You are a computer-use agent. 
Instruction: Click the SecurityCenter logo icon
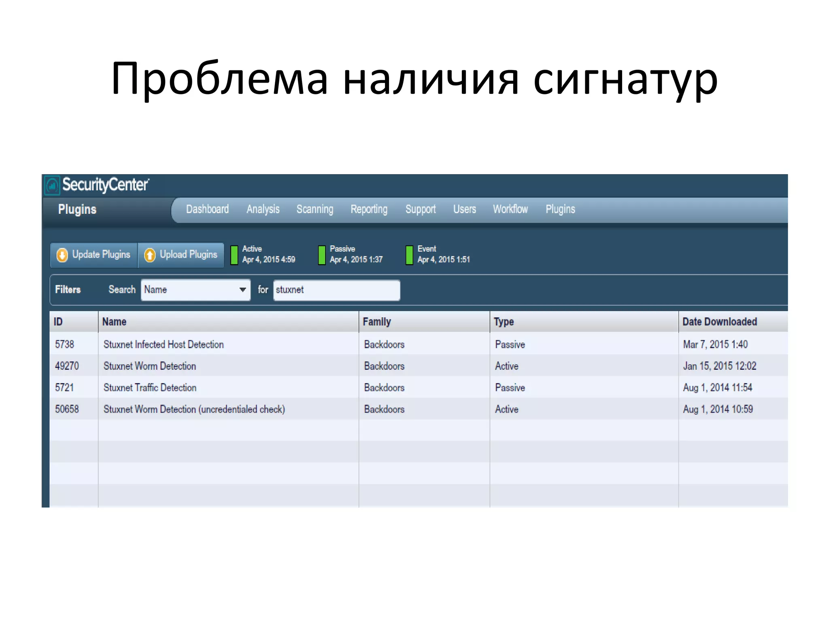tap(52, 185)
